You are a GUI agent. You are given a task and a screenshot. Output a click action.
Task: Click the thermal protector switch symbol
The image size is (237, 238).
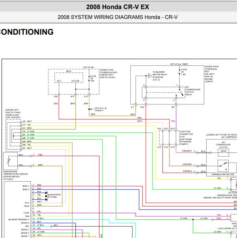click(x=223, y=166)
